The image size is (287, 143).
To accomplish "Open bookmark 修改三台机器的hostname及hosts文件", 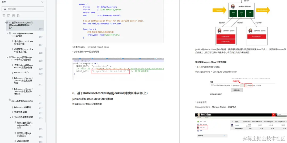I will [x=25, y=125].
